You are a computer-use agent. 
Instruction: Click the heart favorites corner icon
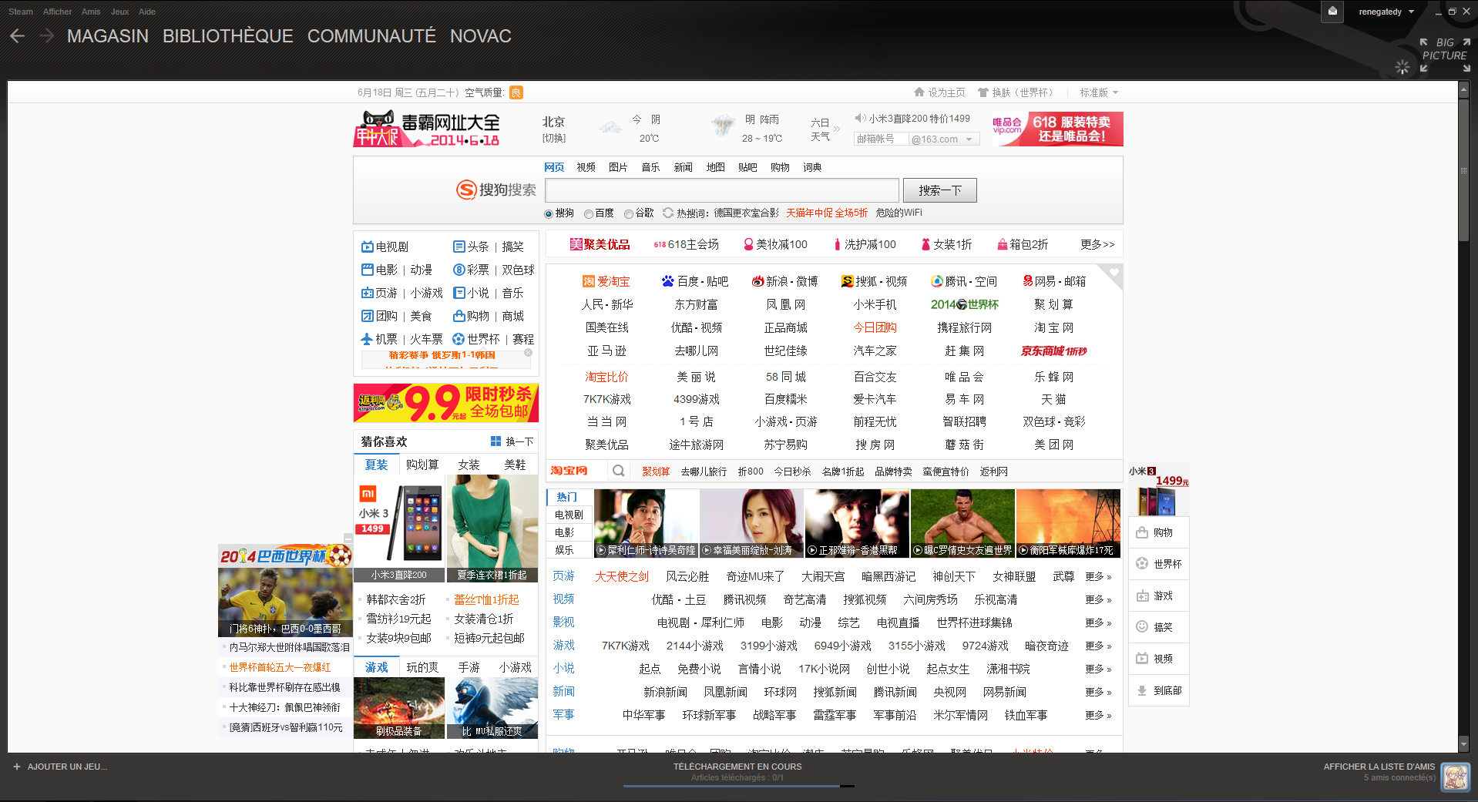pyautogui.click(x=1112, y=273)
